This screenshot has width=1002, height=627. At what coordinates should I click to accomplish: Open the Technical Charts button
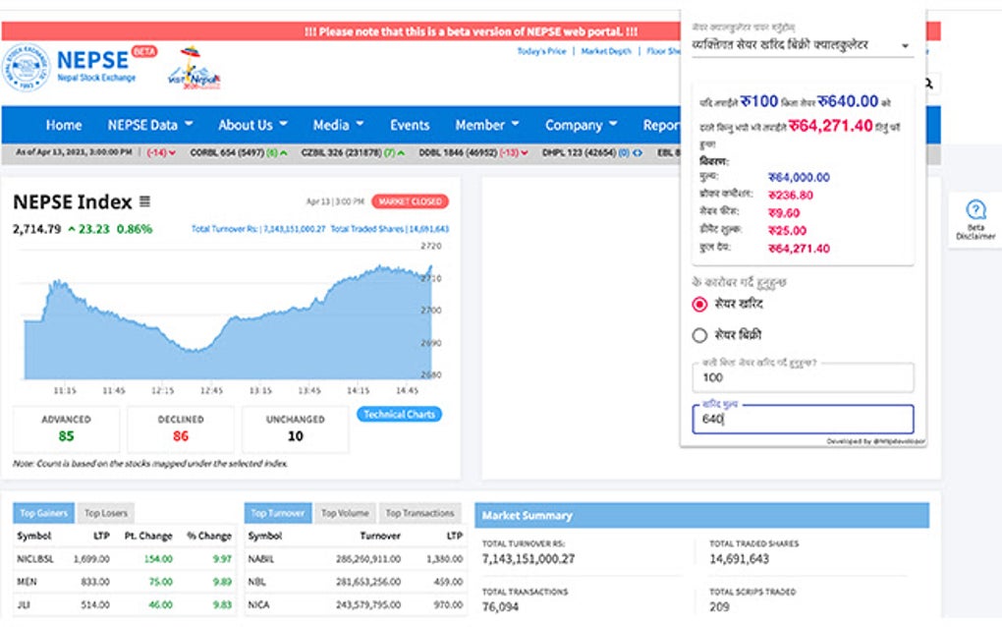[x=400, y=414]
